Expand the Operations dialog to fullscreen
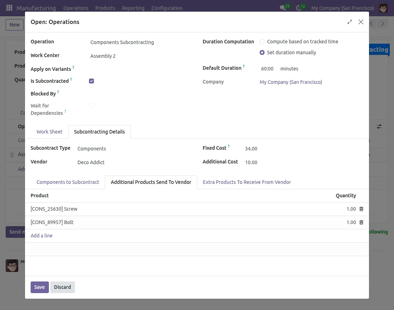The width and height of the screenshot is (394, 310). point(349,22)
